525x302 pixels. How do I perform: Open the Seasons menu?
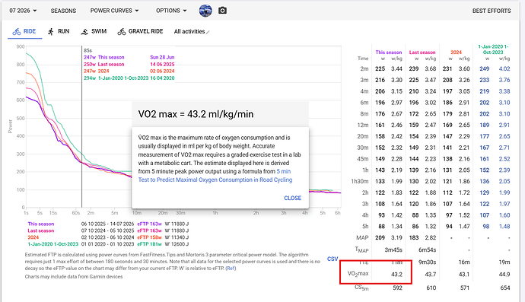coord(63,11)
